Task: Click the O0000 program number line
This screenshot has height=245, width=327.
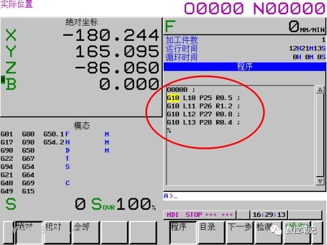Action: (x=181, y=89)
